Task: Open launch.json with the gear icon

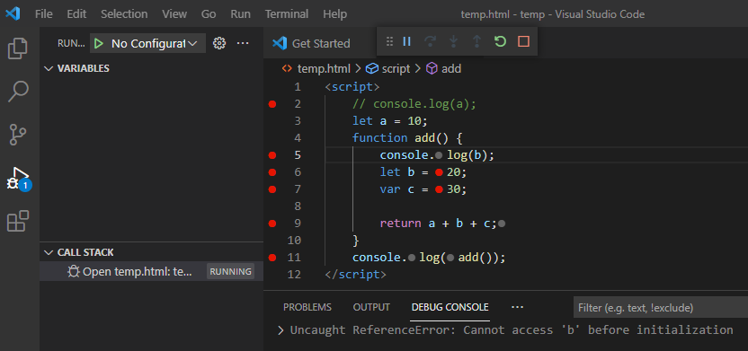Action: point(219,43)
